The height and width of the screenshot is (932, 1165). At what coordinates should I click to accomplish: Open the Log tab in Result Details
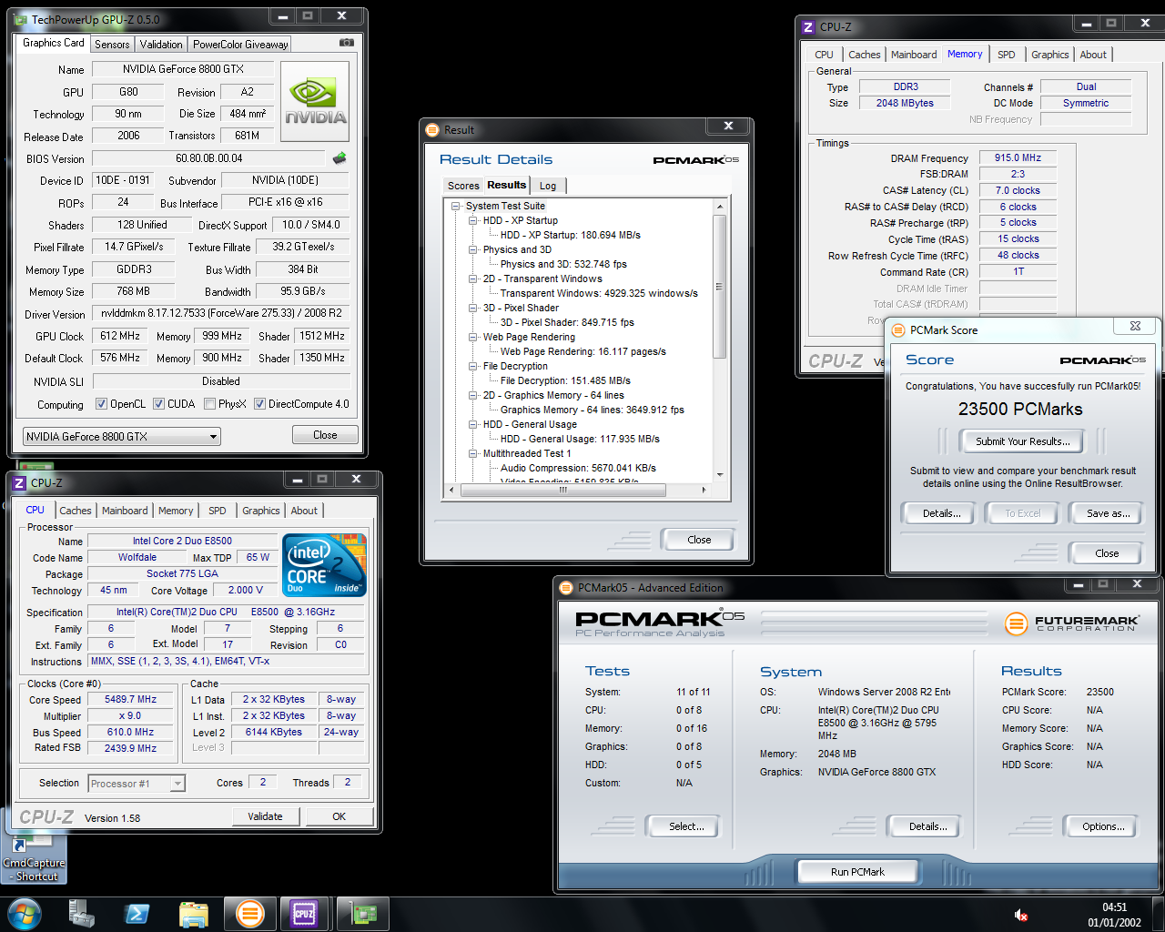pyautogui.click(x=548, y=186)
